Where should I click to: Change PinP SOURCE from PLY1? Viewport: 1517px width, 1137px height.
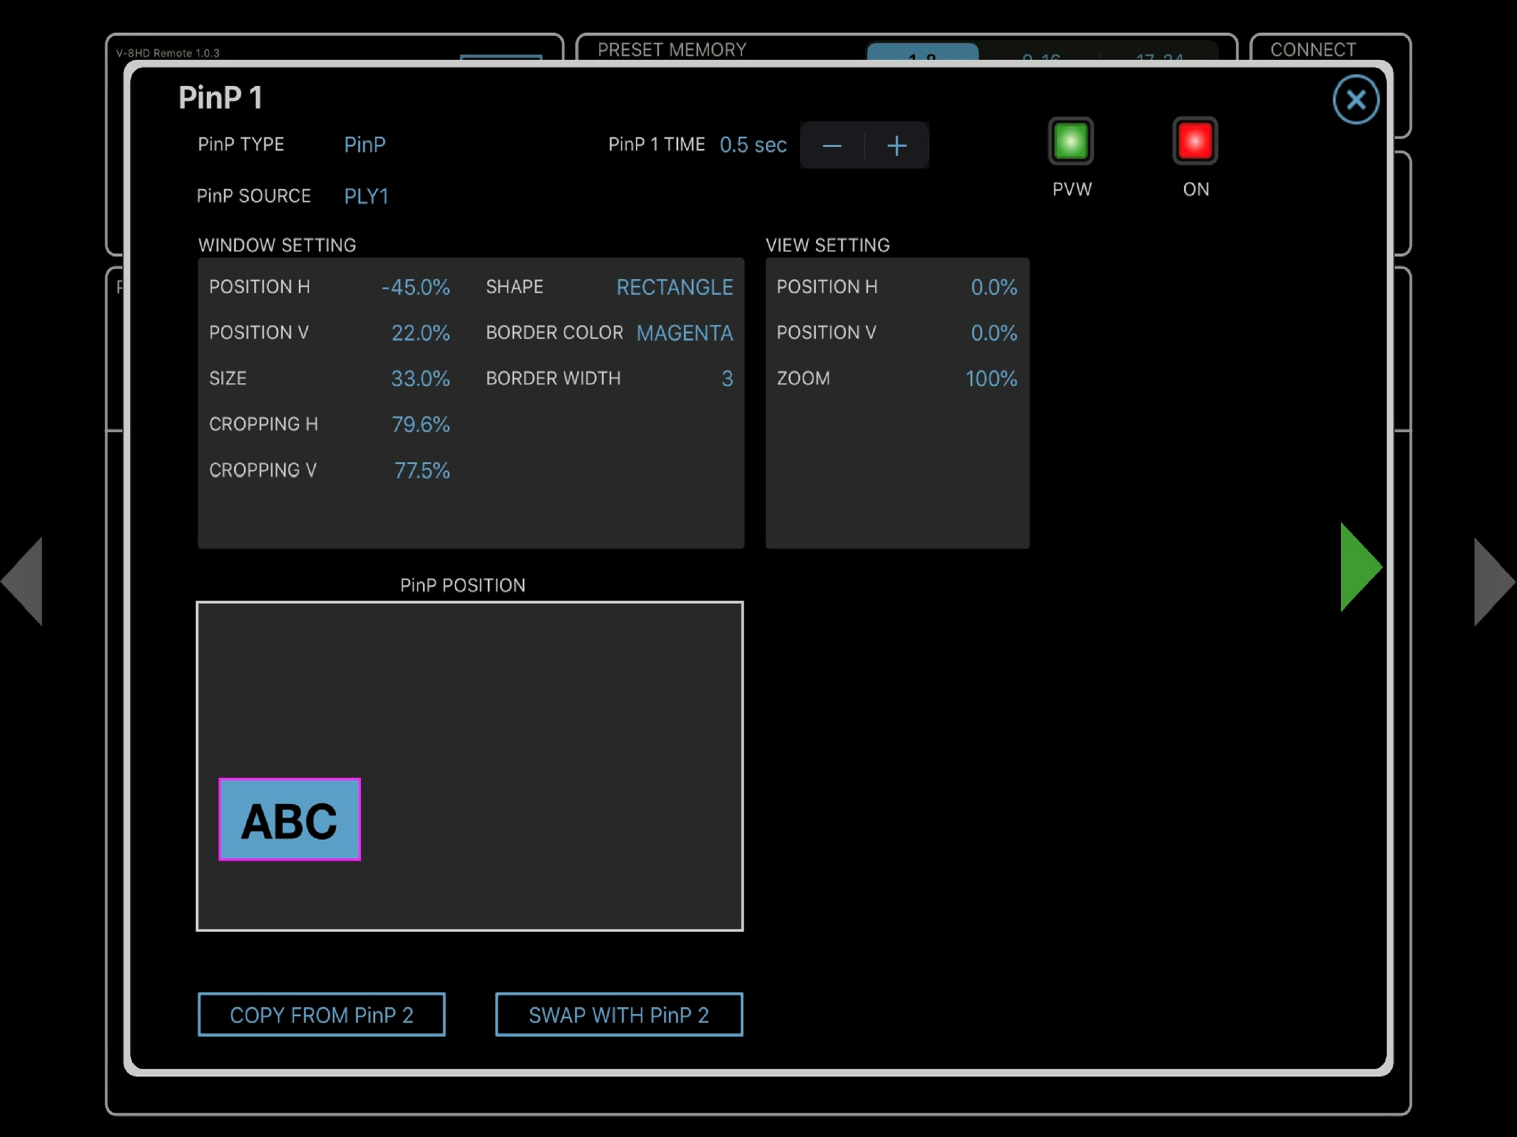point(366,196)
